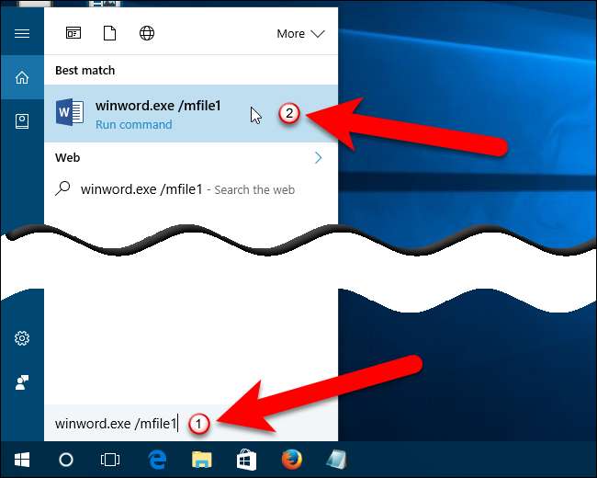Image resolution: width=597 pixels, height=478 pixels.
Task: Open the Notebook icon in sidebar
Action: coord(22,121)
